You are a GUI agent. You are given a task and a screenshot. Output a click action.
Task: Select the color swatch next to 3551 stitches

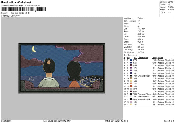pos(131,63)
